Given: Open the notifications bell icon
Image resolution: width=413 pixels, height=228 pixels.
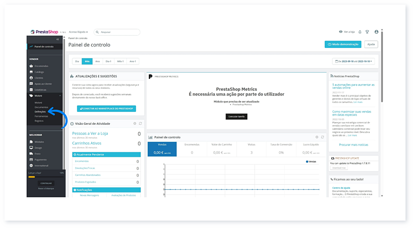Looking at the screenshot, I should click(359, 32).
